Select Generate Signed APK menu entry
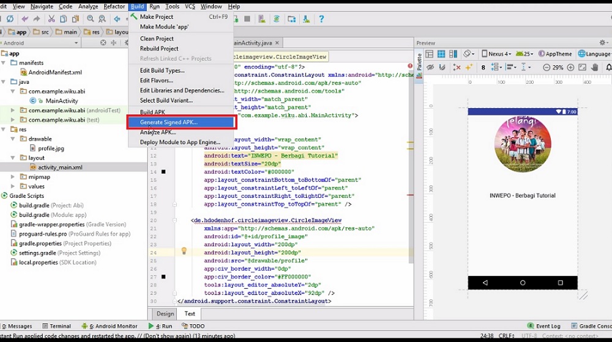This screenshot has height=342, width=612. 168,123
